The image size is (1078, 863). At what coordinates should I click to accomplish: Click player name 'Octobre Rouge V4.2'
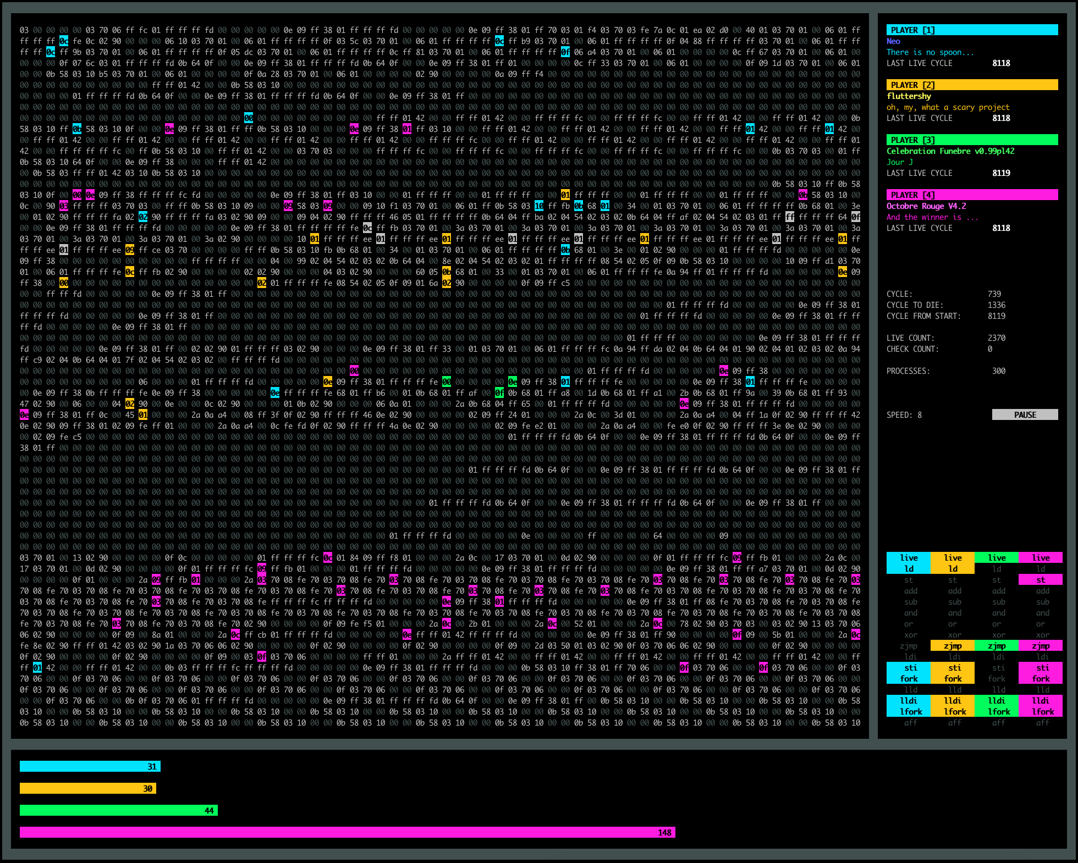pyautogui.click(x=926, y=206)
